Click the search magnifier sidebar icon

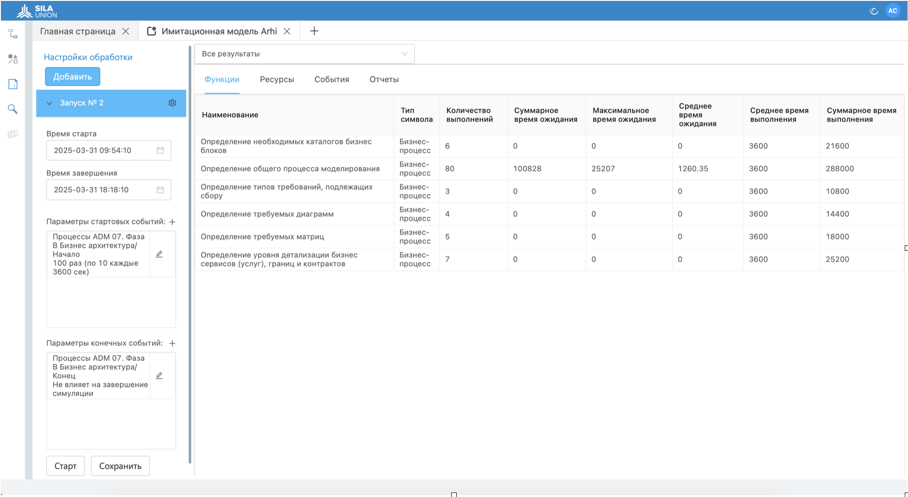pyautogui.click(x=13, y=109)
